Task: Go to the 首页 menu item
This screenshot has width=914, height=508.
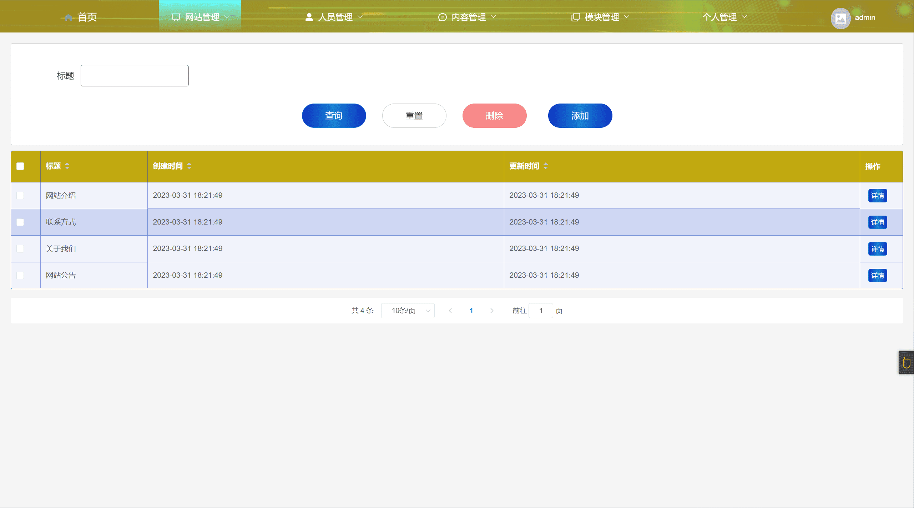Action: pos(87,17)
